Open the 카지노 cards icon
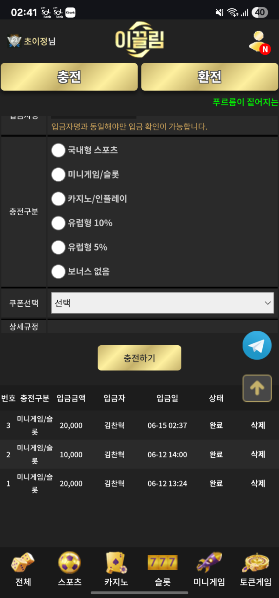This screenshot has height=598, width=279. [x=116, y=563]
